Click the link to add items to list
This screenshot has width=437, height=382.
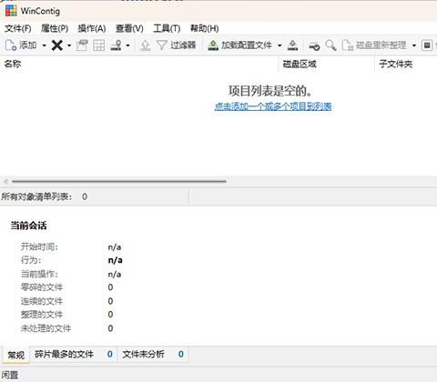[x=273, y=106]
